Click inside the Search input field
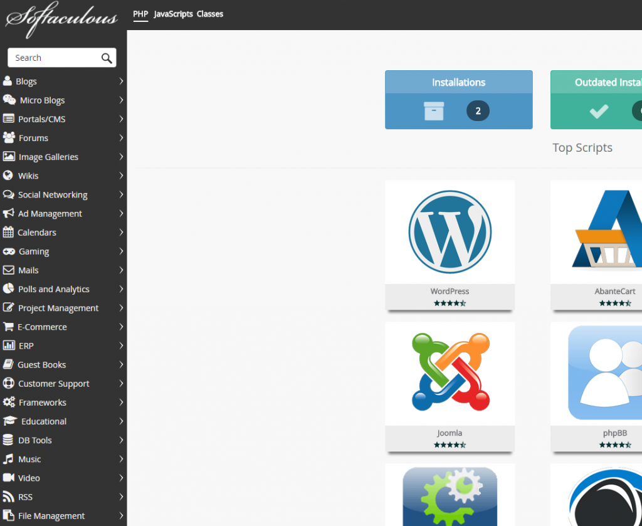 coord(62,58)
